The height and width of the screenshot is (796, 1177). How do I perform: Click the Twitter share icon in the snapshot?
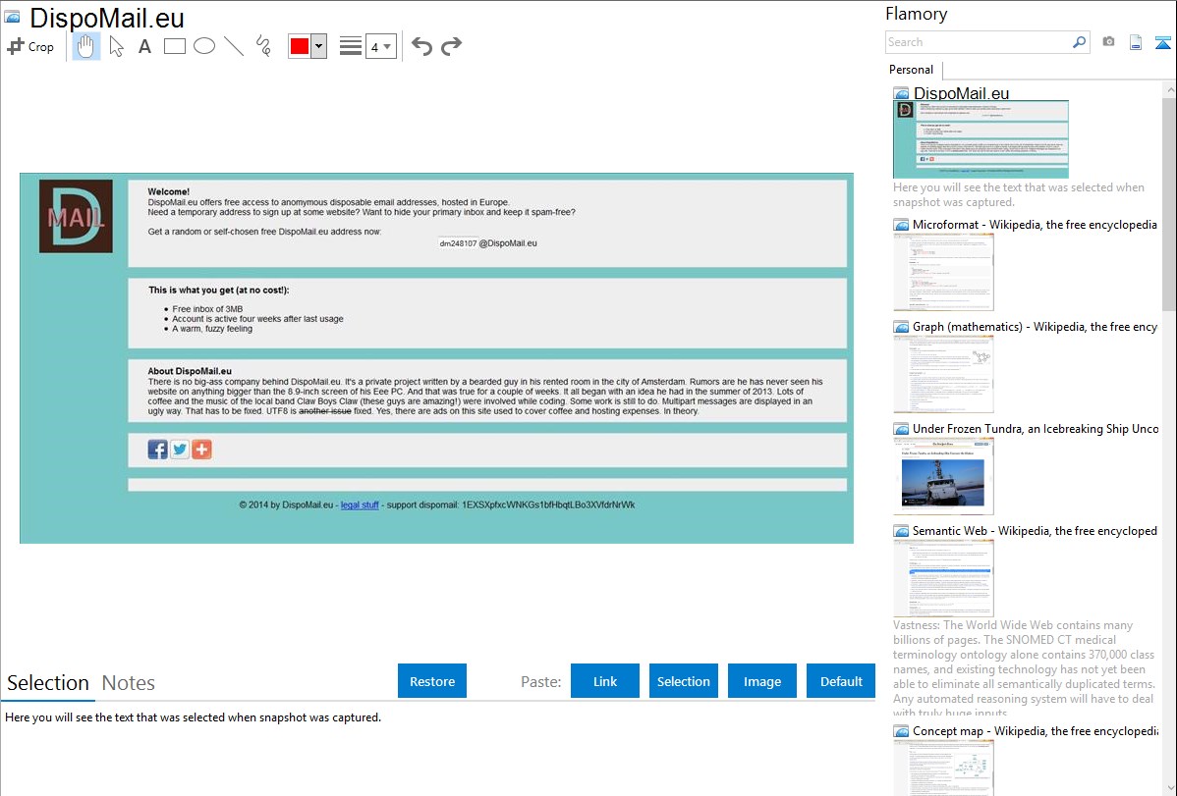180,450
